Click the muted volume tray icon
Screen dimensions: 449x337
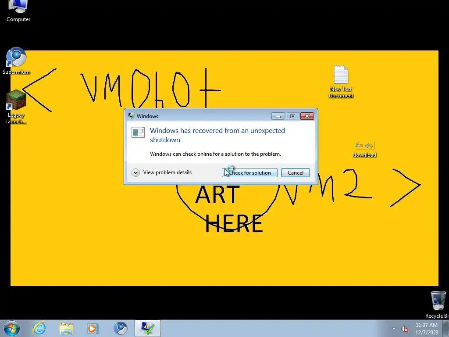tap(405, 329)
